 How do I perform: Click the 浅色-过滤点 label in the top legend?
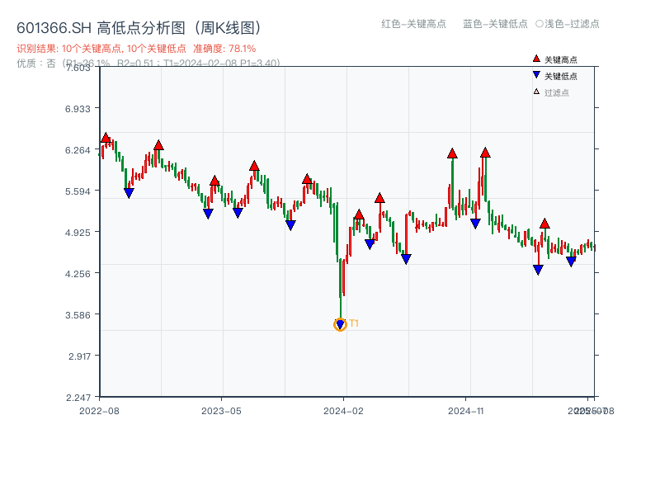[x=573, y=25]
